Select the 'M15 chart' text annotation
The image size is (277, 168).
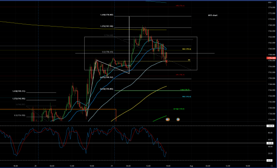(213, 15)
